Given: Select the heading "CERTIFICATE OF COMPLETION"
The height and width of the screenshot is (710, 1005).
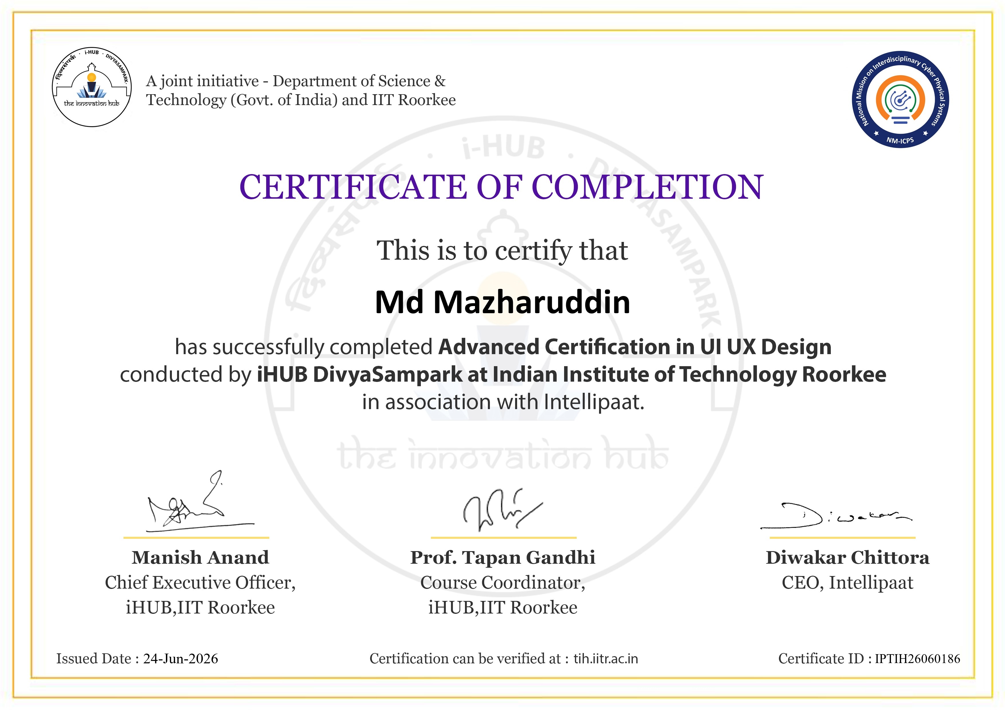Looking at the screenshot, I should [502, 187].
